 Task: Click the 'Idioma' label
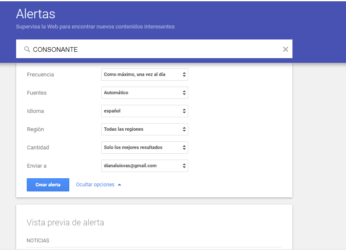click(35, 111)
